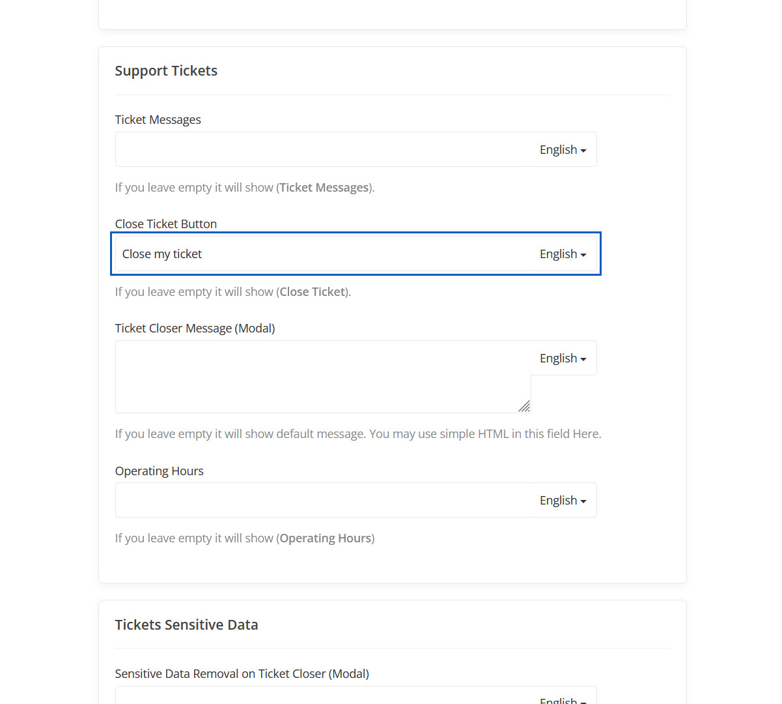The height and width of the screenshot is (704, 782).
Task: Click the textarea resize handle icon
Action: [524, 406]
